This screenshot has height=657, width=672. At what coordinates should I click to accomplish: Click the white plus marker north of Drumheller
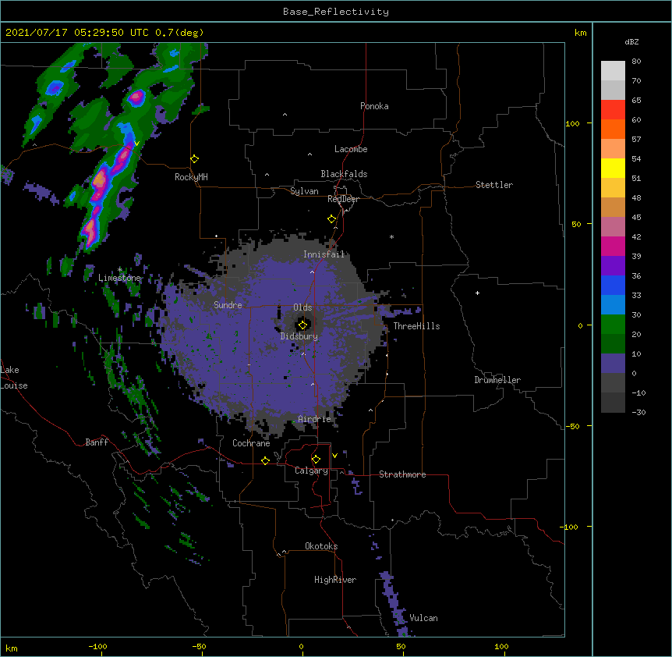[477, 293]
